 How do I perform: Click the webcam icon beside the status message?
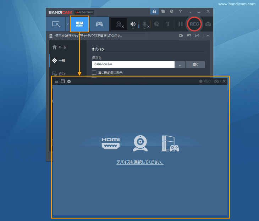point(51,36)
